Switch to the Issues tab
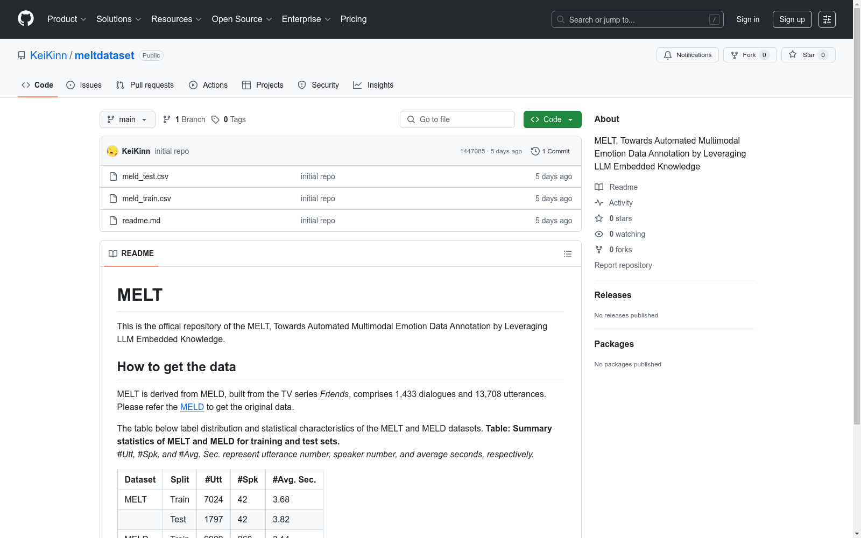Screen dimensions: 861x538 click(x=84, y=85)
